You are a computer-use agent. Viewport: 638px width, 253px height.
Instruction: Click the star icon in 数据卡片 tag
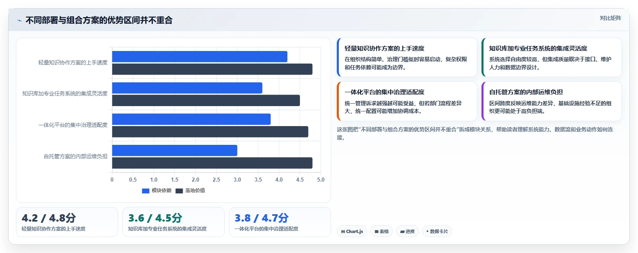pos(428,231)
